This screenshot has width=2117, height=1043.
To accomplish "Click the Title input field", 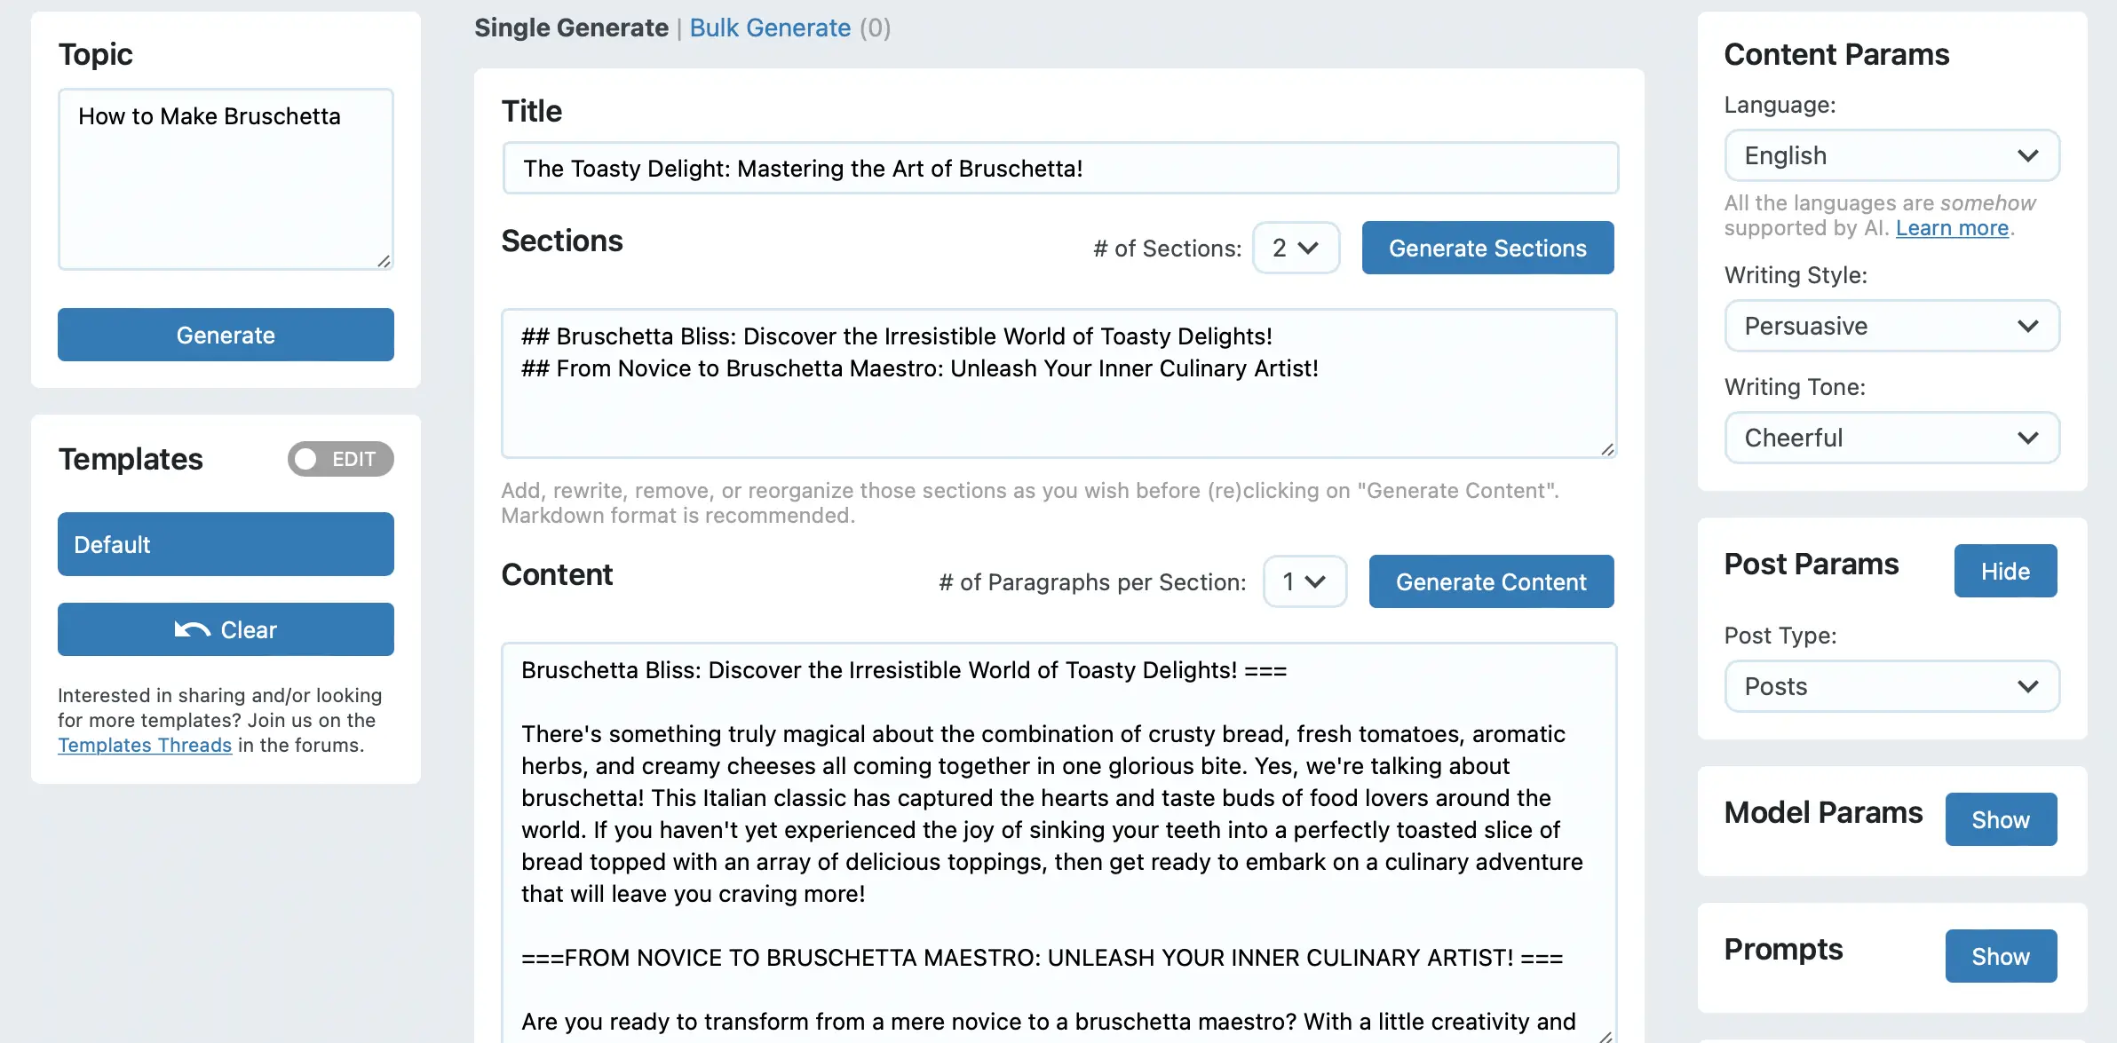I will tap(1060, 168).
